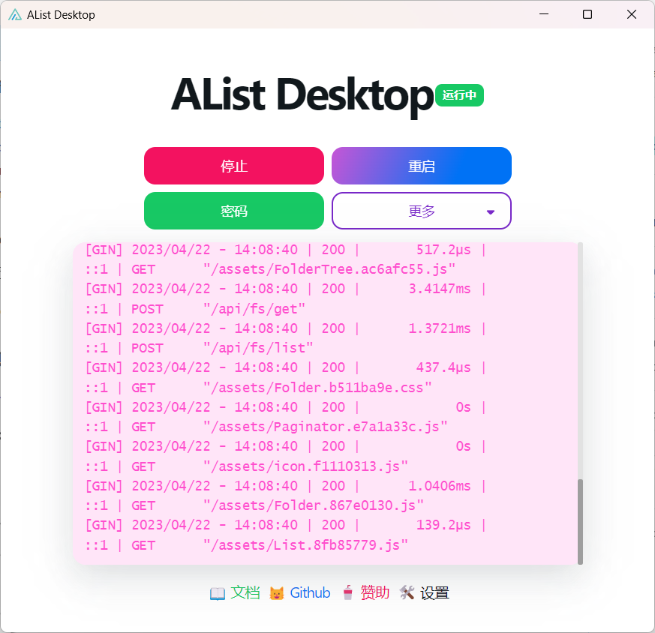The height and width of the screenshot is (633, 655).
Task: Click the green 密码 (password) button
Action: 234,211
